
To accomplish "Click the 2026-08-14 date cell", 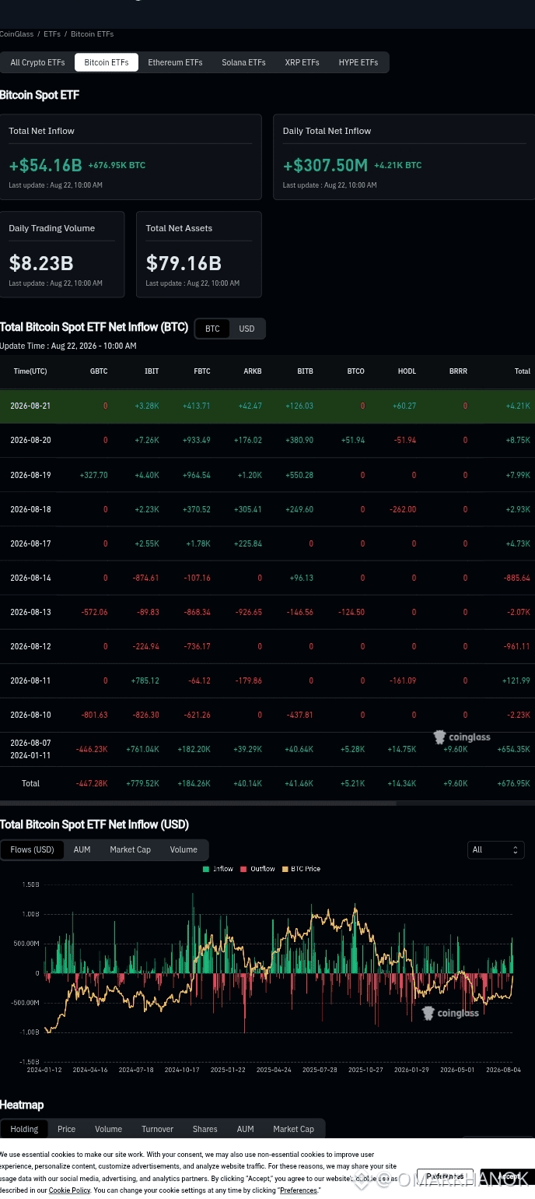I will coord(30,578).
